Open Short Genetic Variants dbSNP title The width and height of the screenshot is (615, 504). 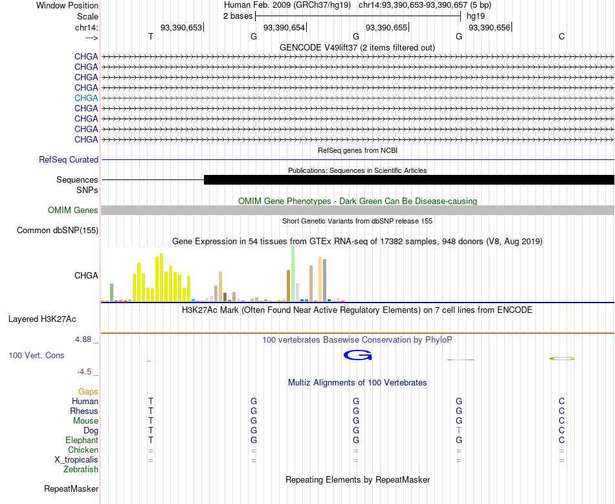tap(357, 221)
